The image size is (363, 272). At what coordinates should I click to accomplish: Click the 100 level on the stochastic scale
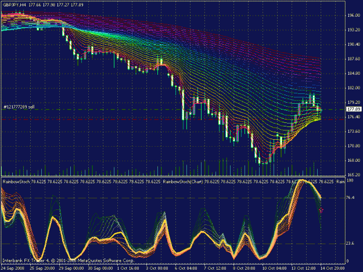pyautogui.click(x=350, y=180)
